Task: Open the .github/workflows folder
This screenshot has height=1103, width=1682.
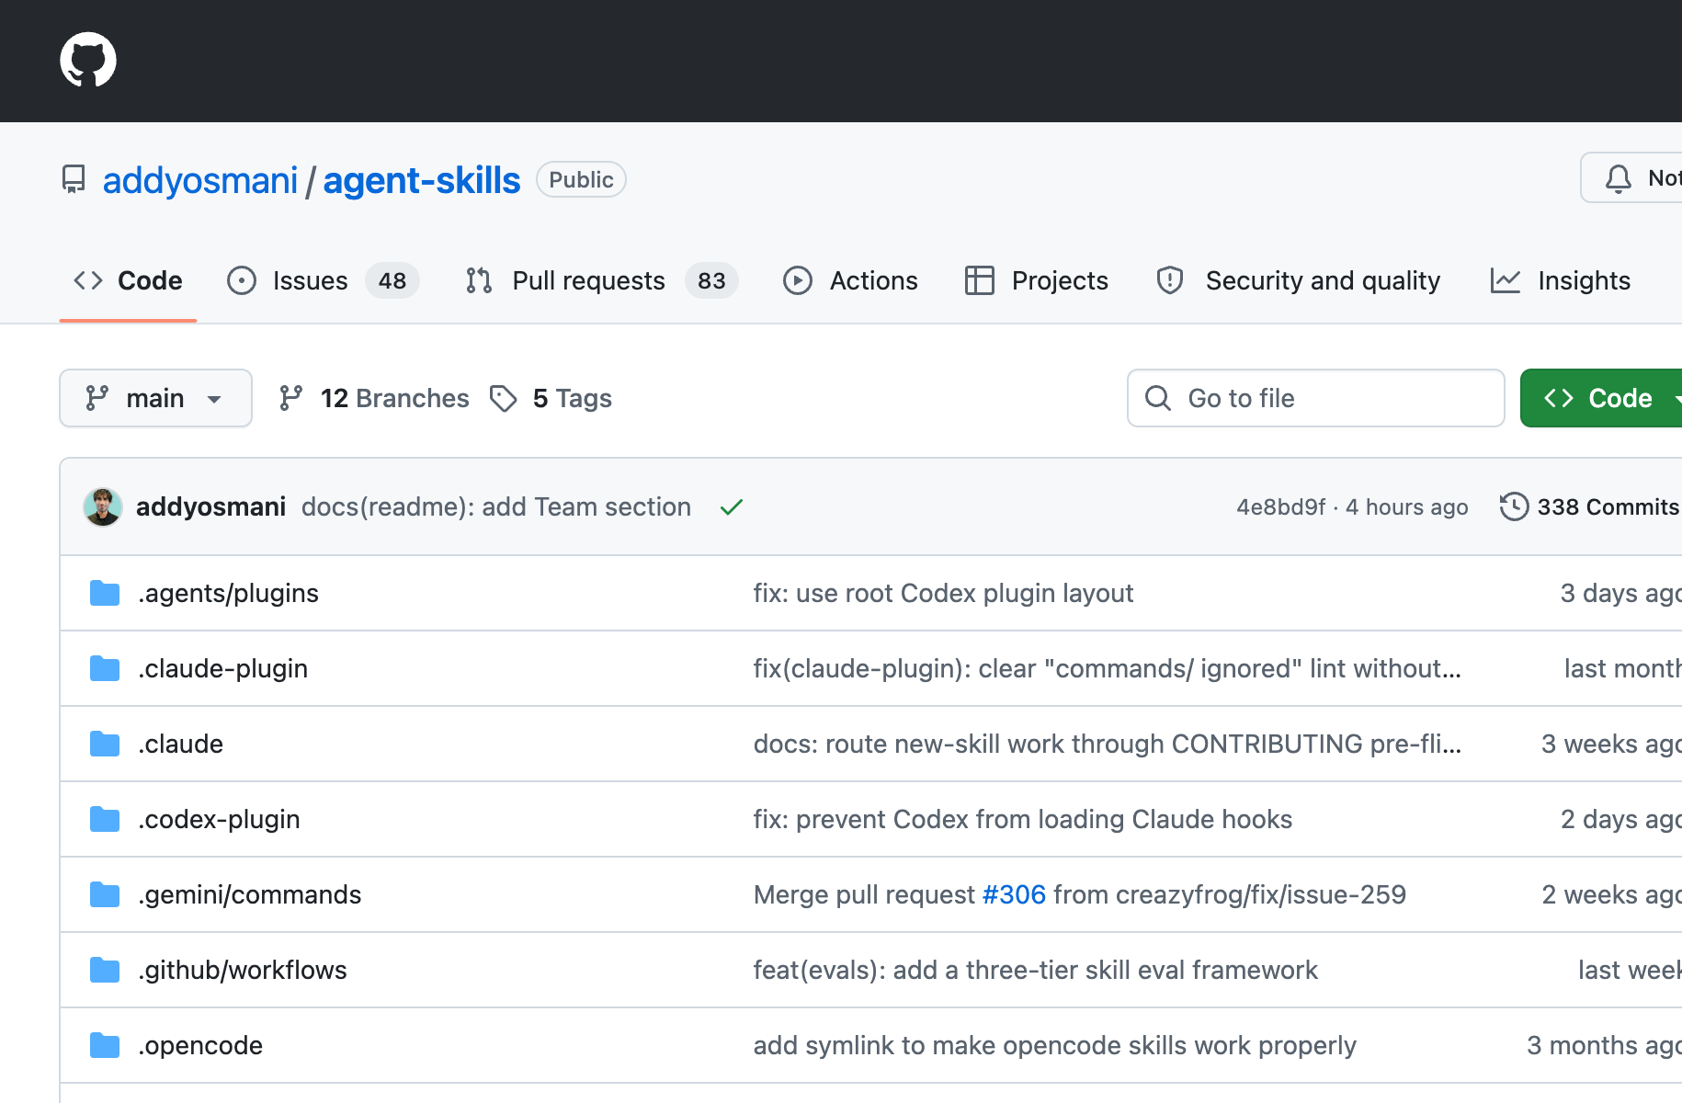Action: 243,970
